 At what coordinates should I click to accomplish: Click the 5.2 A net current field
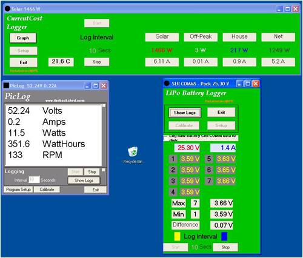pyautogui.click(x=278, y=62)
